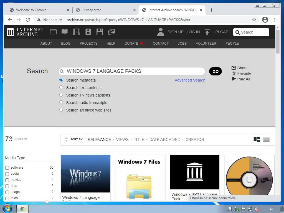
Task: Select Search archived web sites
Action: (x=61, y=110)
